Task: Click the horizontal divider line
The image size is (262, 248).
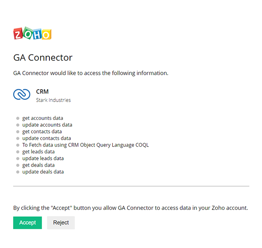Action: pos(131,186)
